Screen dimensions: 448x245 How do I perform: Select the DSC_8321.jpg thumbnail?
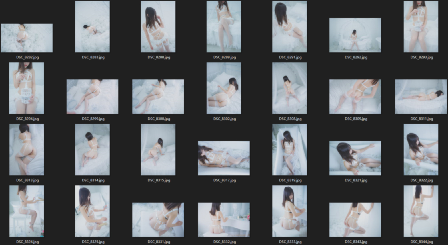(x=355, y=158)
